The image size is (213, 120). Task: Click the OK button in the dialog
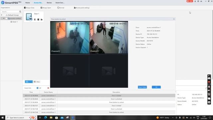[156, 87]
